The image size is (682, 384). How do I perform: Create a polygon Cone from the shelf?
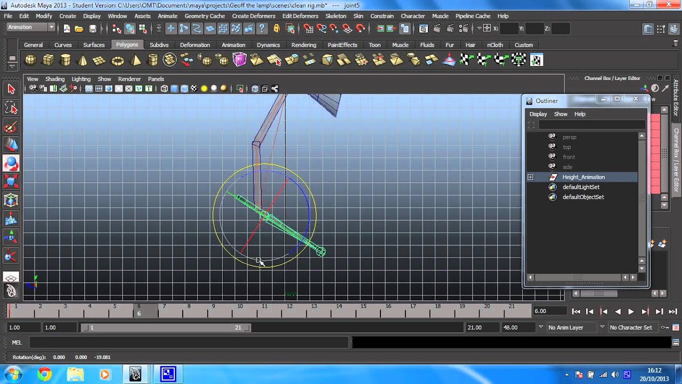[x=83, y=60]
